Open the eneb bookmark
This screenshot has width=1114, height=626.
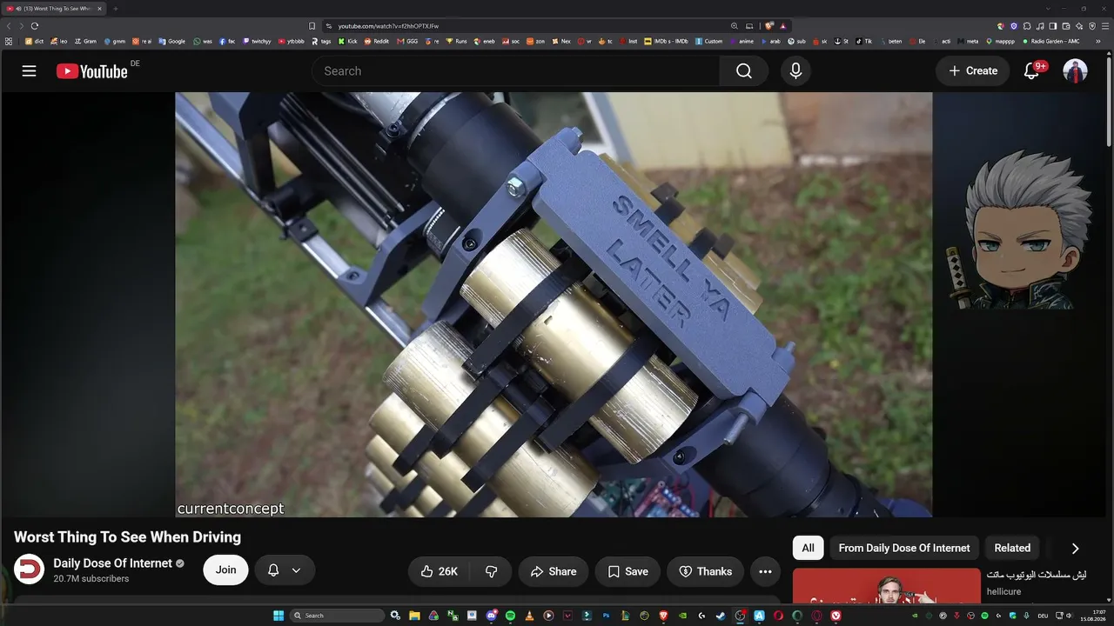[x=484, y=41]
